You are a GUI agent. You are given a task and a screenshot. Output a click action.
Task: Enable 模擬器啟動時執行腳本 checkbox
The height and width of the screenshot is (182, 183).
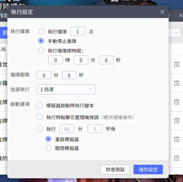[x=40, y=105]
